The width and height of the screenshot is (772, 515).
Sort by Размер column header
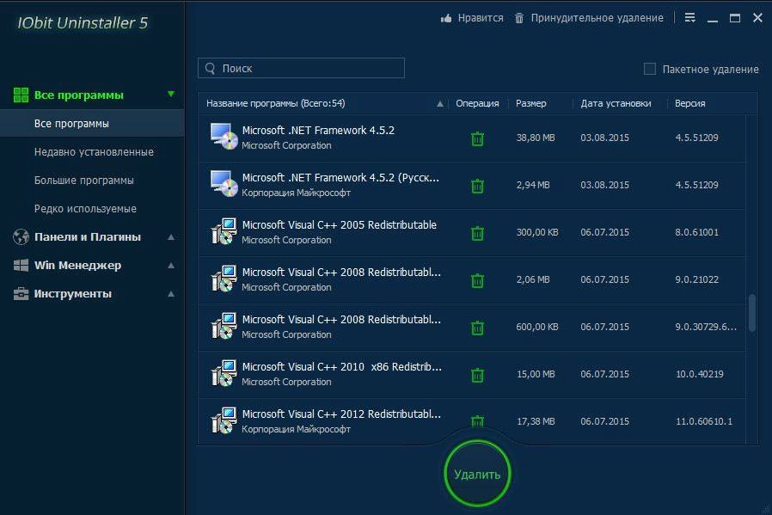pos(530,103)
